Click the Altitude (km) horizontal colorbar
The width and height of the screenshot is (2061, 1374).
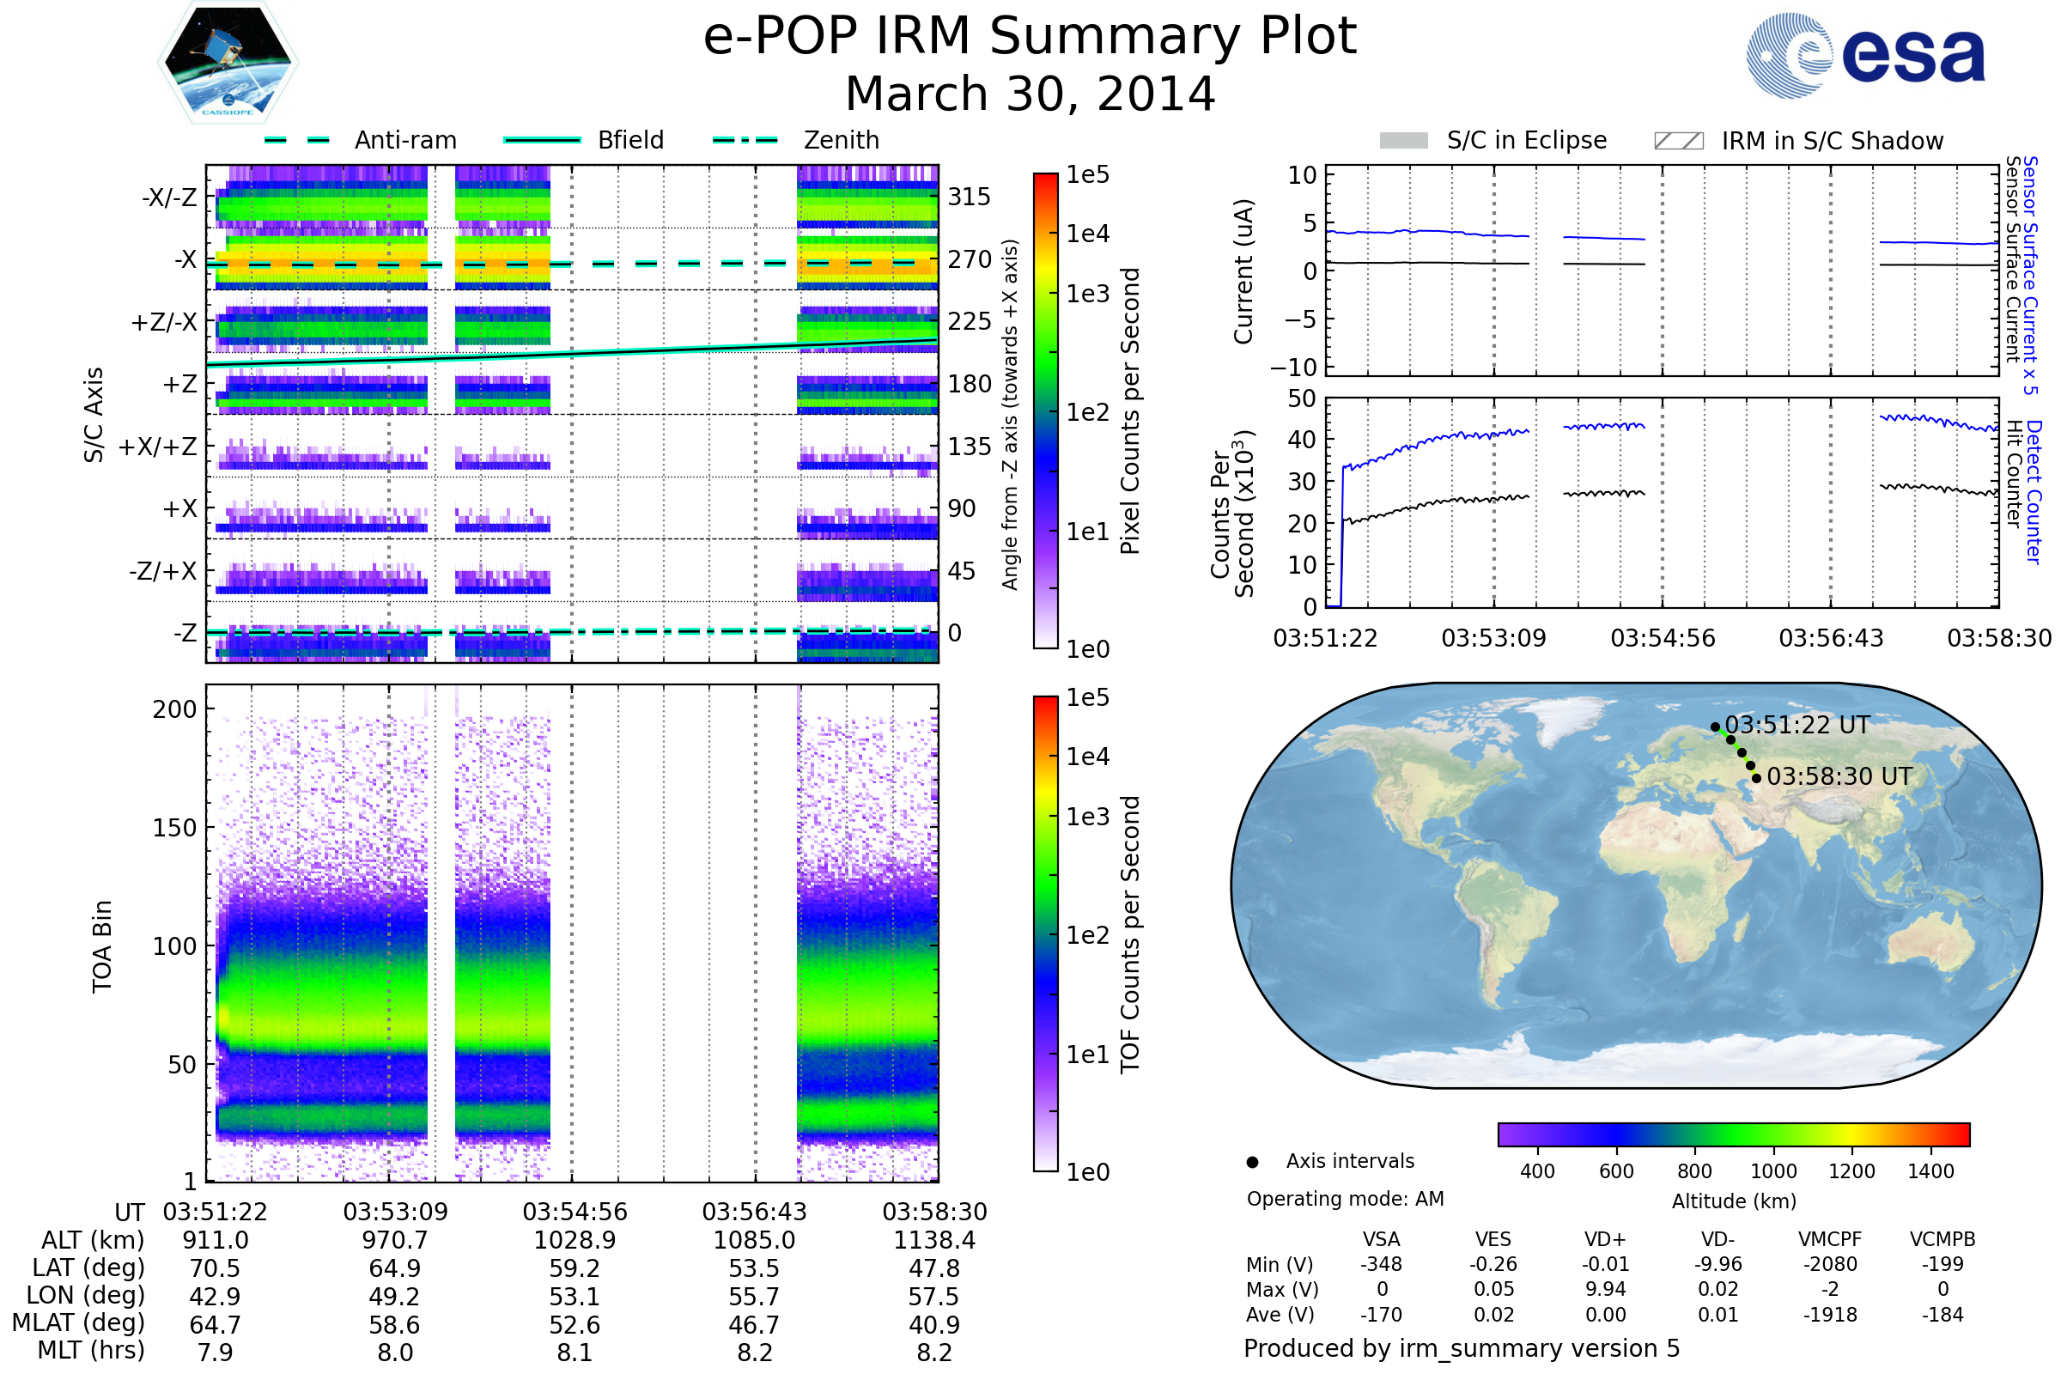pyautogui.click(x=1733, y=1134)
